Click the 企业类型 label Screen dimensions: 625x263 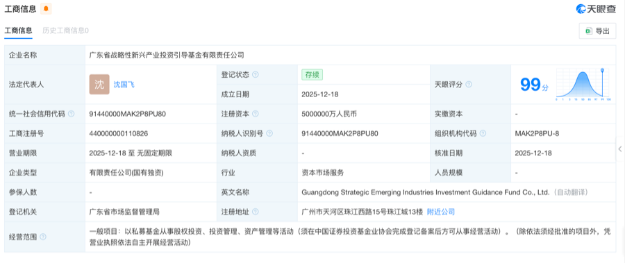pyautogui.click(x=23, y=173)
